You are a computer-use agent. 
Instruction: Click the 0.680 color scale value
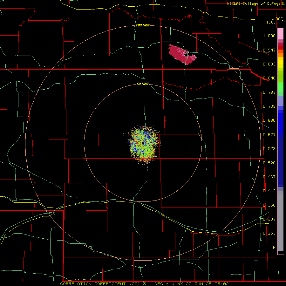[x=269, y=120]
